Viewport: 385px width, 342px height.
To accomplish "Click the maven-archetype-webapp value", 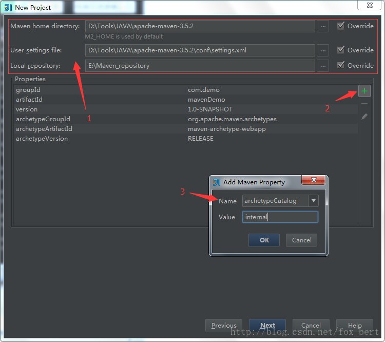I will (x=226, y=129).
